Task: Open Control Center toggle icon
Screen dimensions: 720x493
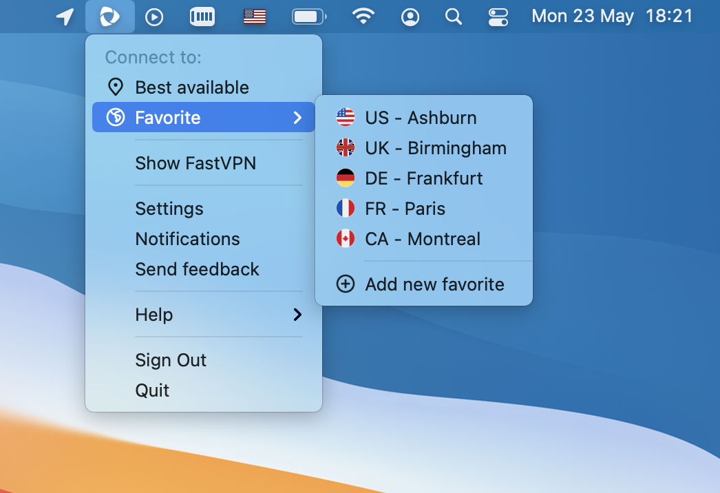Action: coord(498,17)
